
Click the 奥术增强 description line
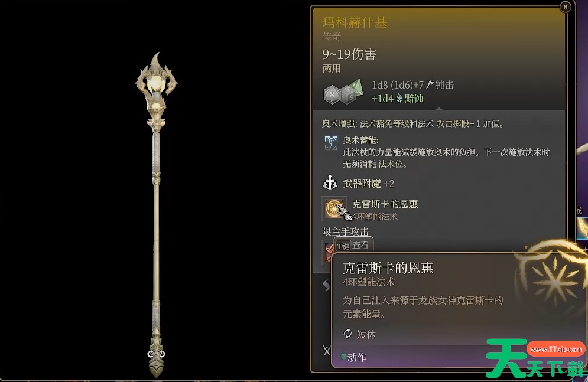tap(412, 123)
